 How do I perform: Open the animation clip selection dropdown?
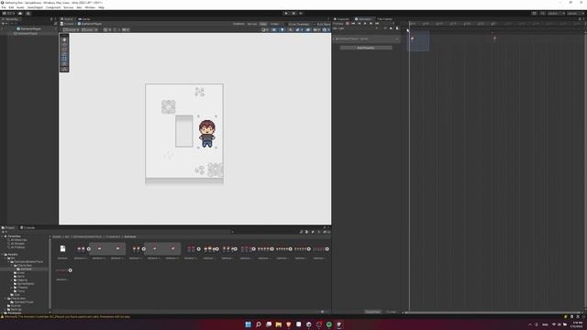point(356,28)
